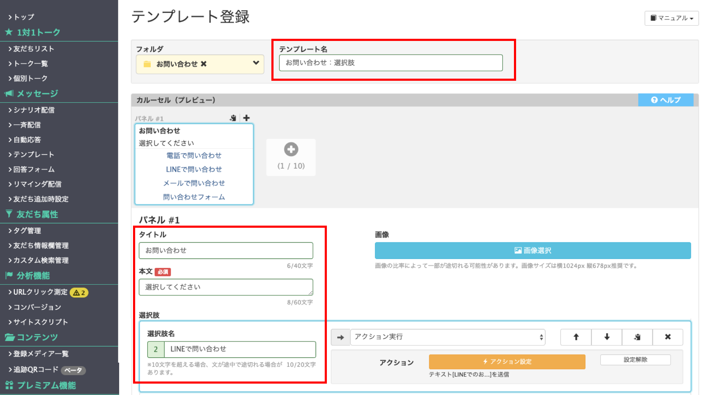Click the warning badge on URLクリック測定
Viewport: 711px width, 395px height.
click(79, 293)
